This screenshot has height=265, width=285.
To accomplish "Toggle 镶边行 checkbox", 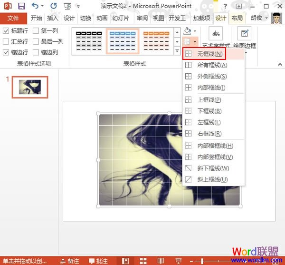I will coord(6,52).
